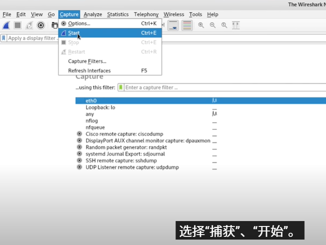This screenshot has width=326, height=245.
Task: Zoom in on packet text with magnifier plus
Action: click(201, 25)
